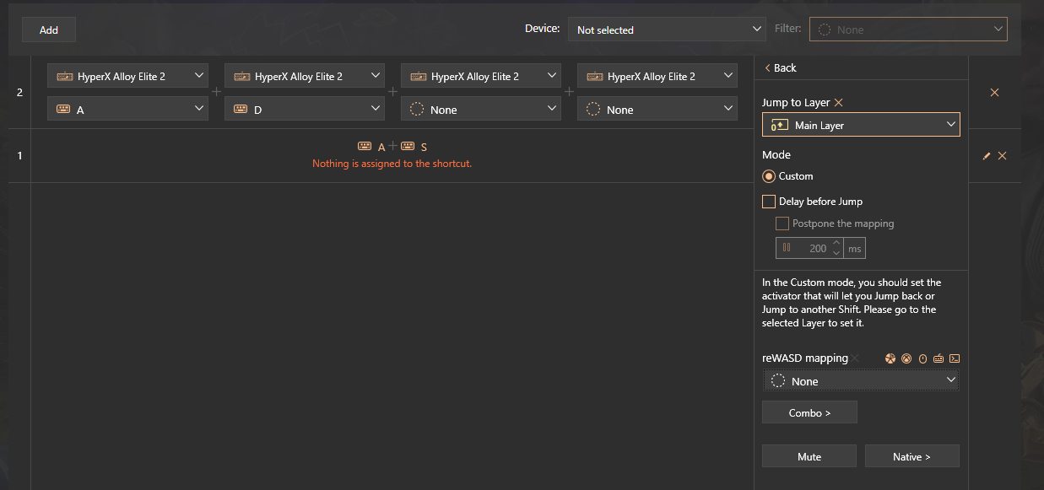1044x490 pixels.
Task: Open the key A dropdown in shortcut 2
Action: coord(127,109)
